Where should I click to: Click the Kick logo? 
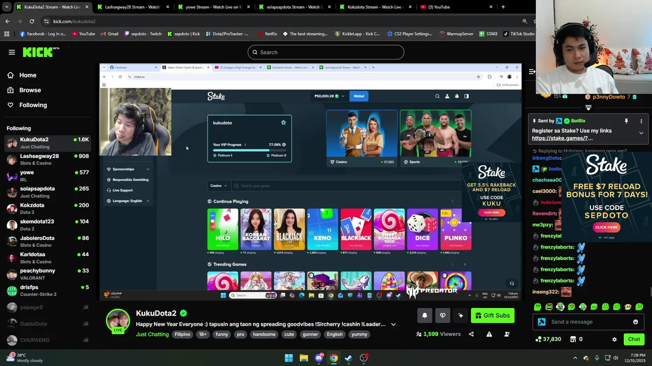pos(41,52)
